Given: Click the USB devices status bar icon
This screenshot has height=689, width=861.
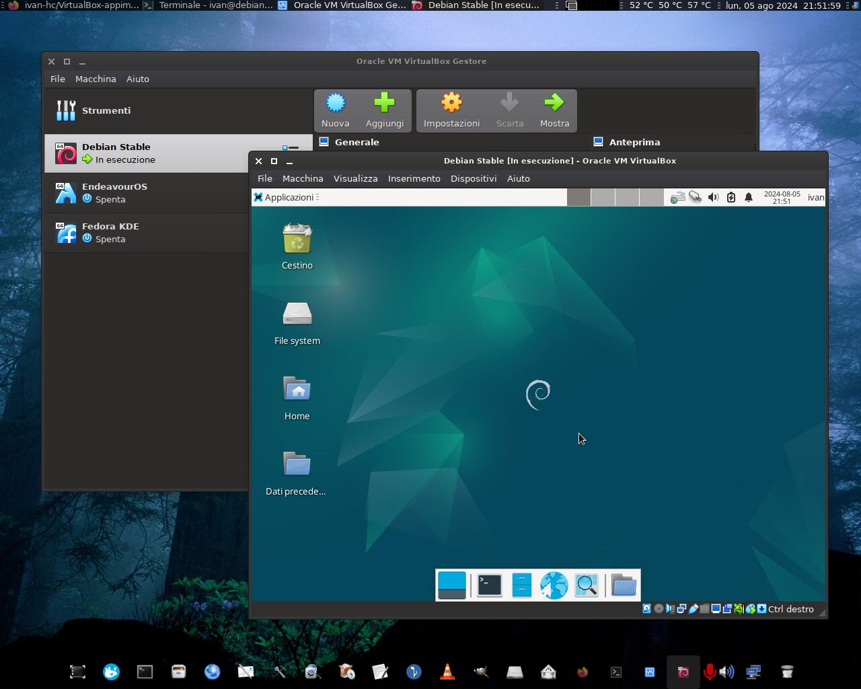Looking at the screenshot, I should [693, 609].
